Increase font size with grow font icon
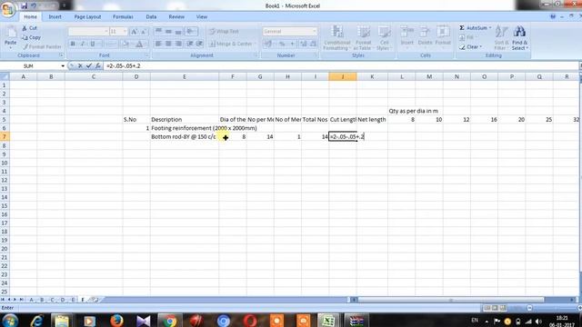This screenshot has width=582, height=327. tap(134, 32)
